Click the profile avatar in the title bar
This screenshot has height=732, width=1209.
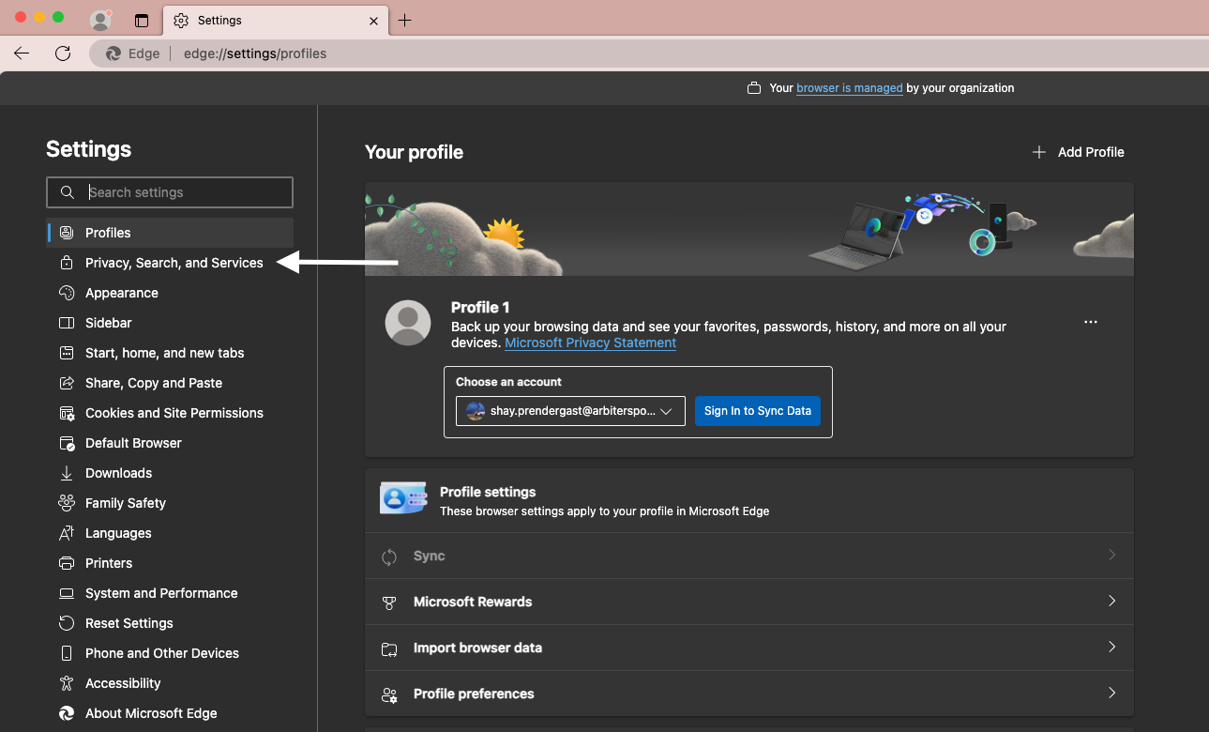100,20
